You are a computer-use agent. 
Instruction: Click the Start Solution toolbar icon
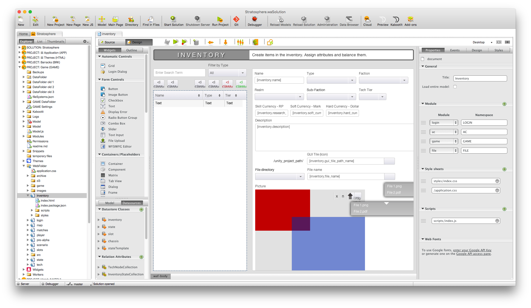tap(173, 21)
